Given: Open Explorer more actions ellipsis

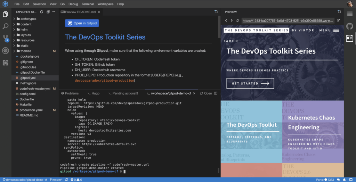Looking at the screenshot, I should click(54, 12).
